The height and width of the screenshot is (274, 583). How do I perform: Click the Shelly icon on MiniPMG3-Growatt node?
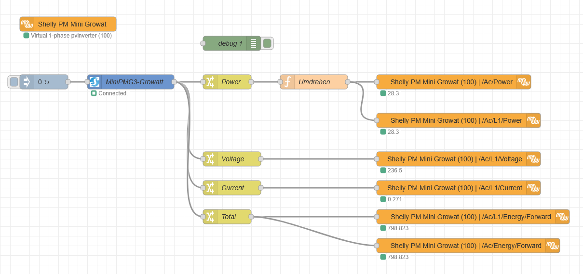pos(95,82)
